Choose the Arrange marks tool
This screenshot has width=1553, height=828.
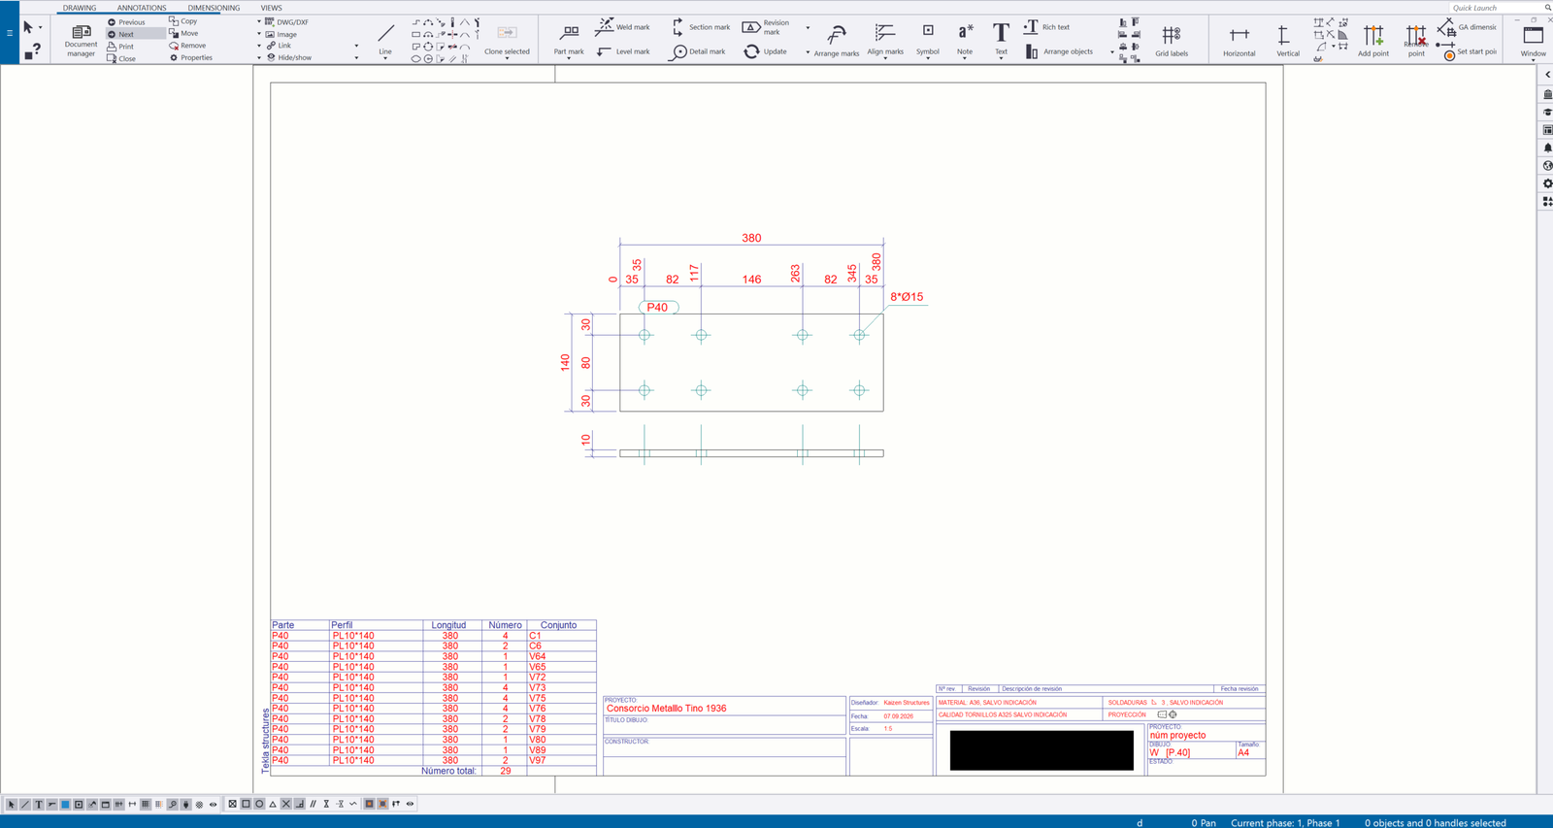tap(837, 40)
